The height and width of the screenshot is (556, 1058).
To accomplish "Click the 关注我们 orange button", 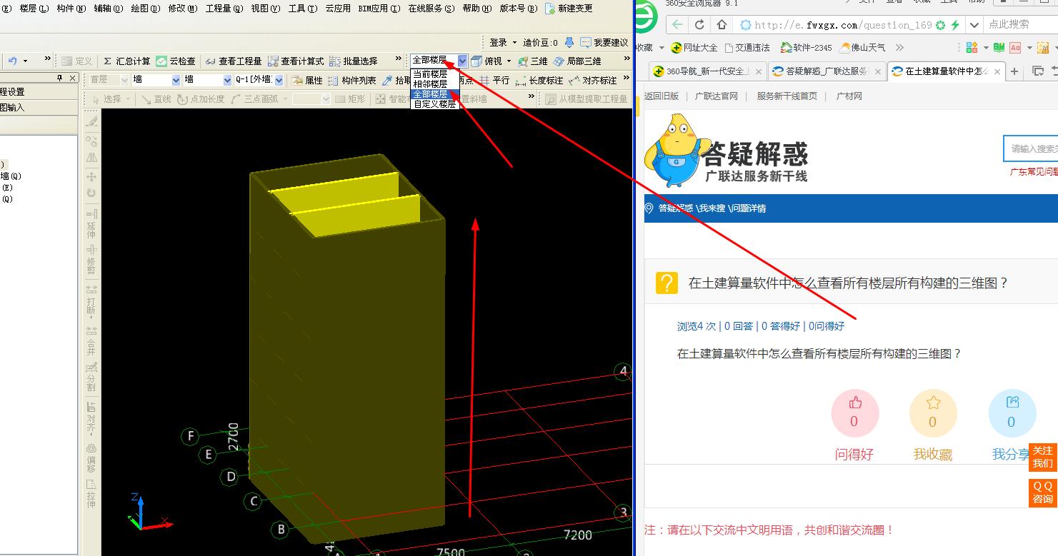I will coord(1043,458).
